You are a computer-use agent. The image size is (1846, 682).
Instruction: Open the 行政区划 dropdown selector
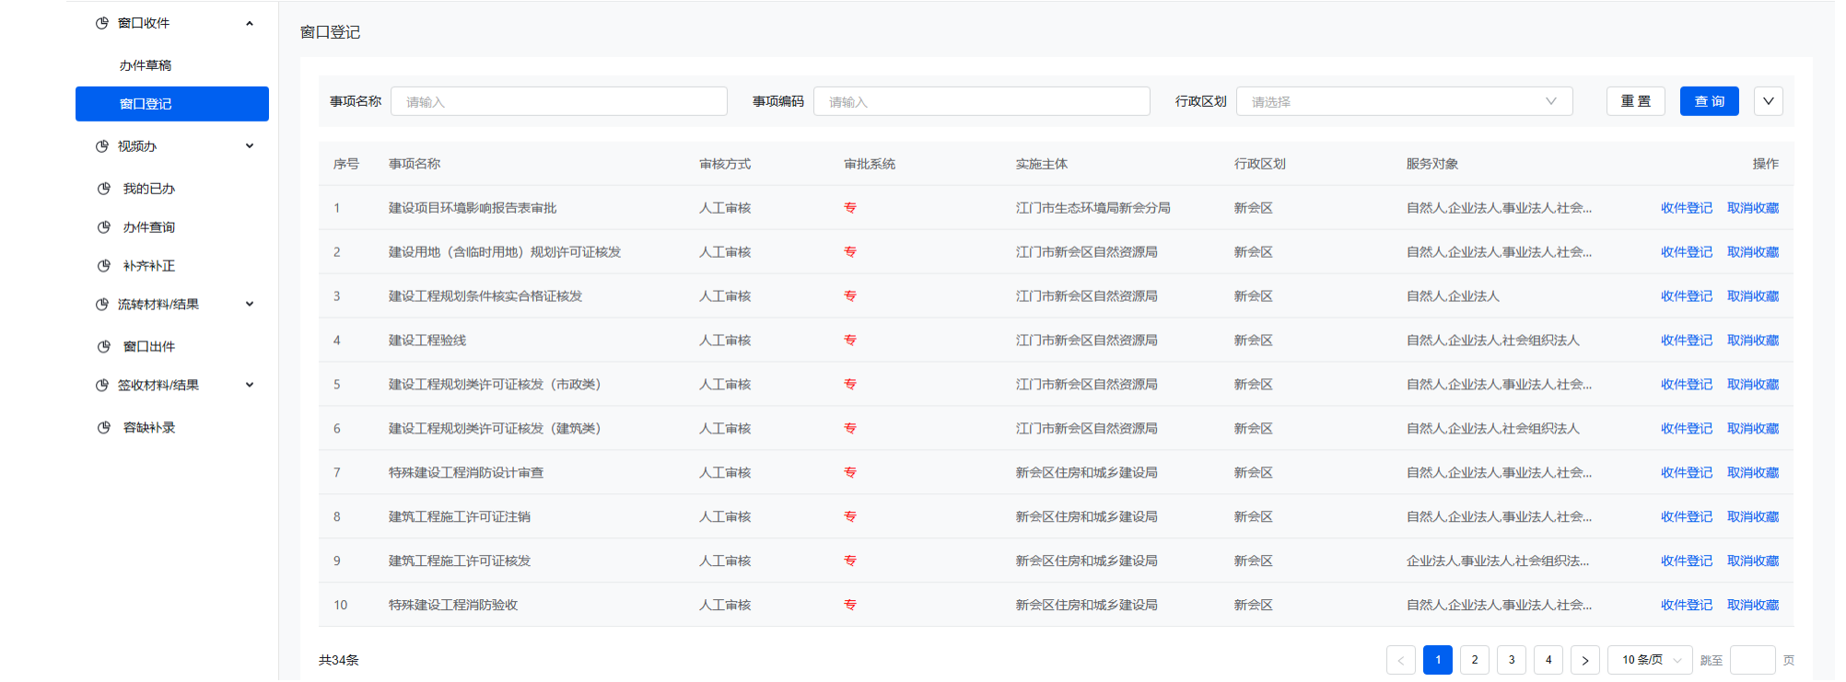pyautogui.click(x=1404, y=101)
